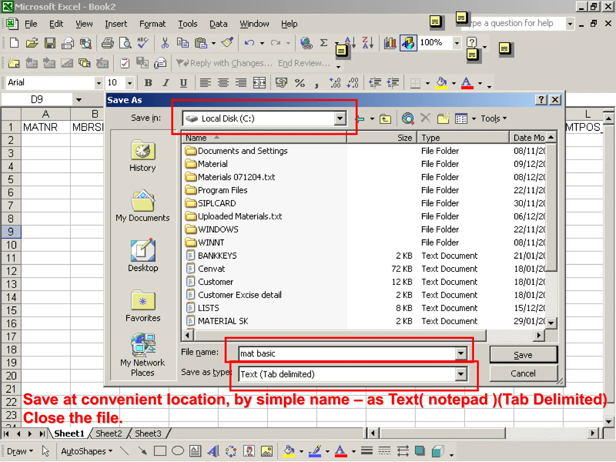Open the Format menu
Viewport: 616px width, 462px height.
point(152,24)
